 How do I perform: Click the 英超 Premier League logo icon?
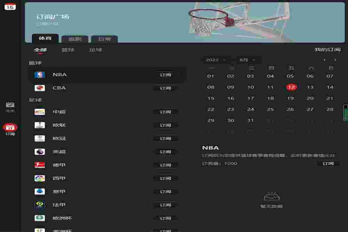click(x=39, y=152)
